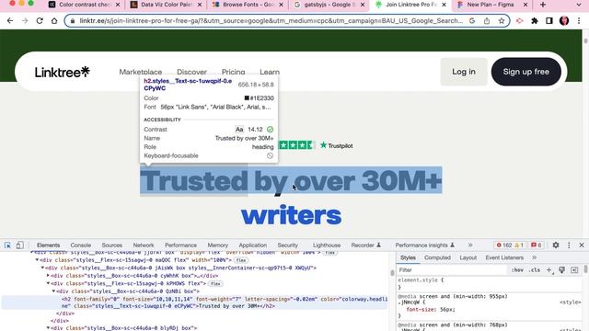Open the Discover nav link
The image size is (589, 331).
click(191, 72)
